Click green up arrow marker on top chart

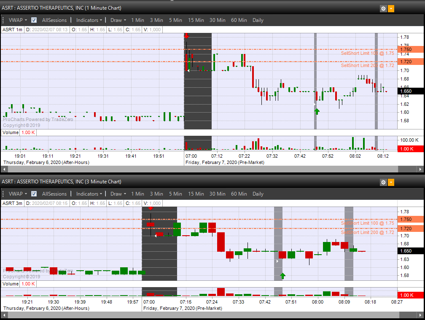pos(317,111)
